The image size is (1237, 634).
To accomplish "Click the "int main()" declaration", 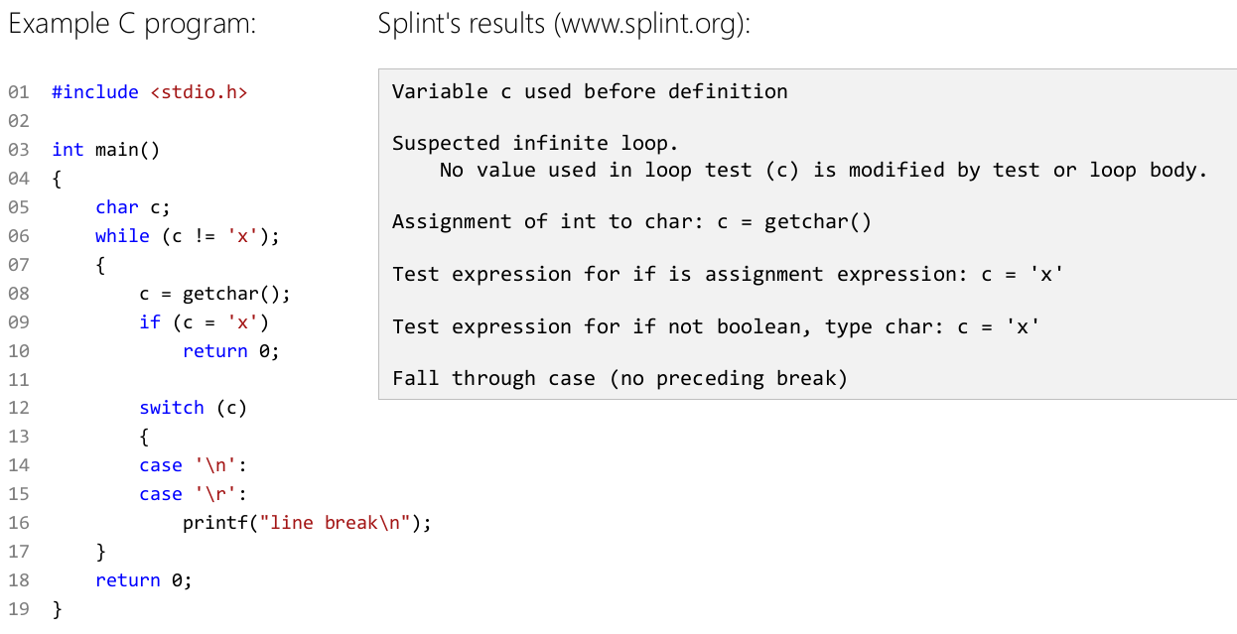I will pos(105,150).
